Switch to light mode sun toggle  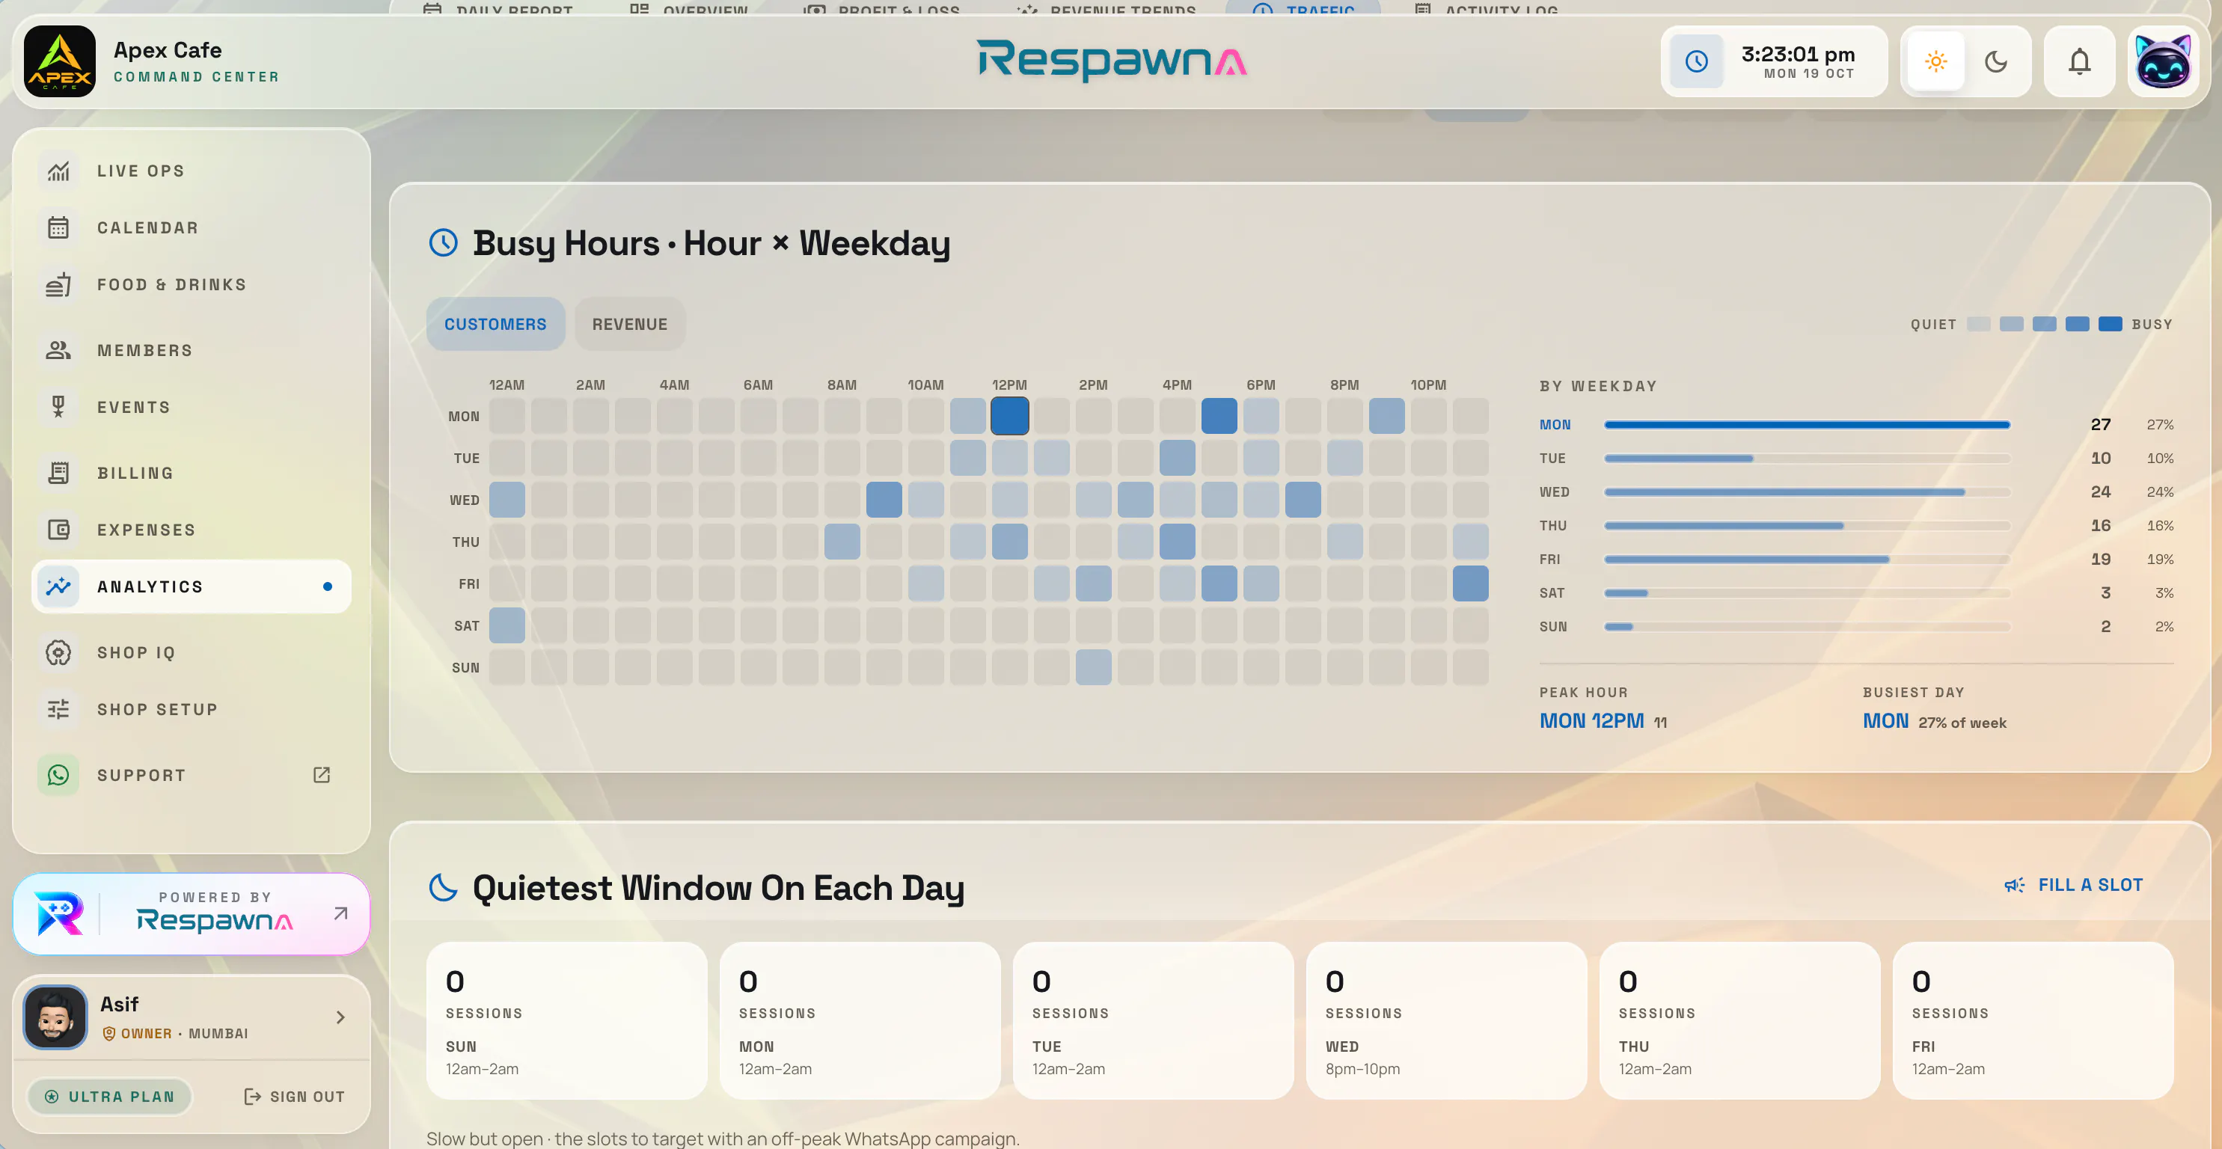[1935, 61]
